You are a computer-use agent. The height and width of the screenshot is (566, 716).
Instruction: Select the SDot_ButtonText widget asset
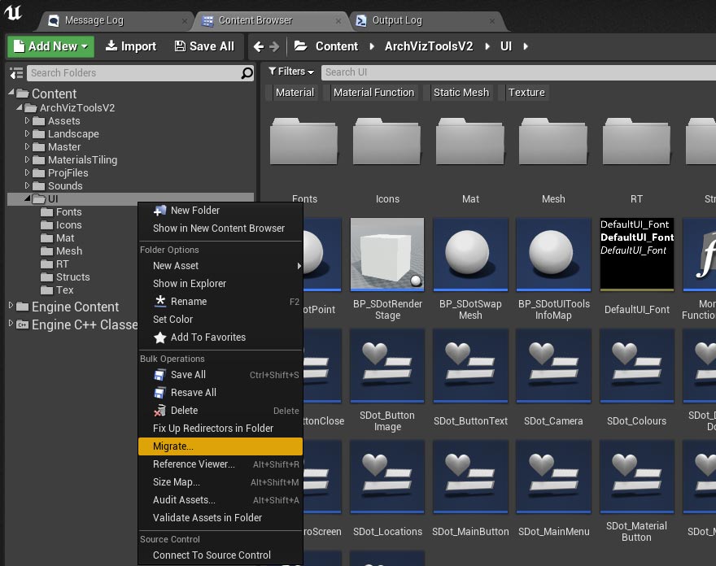(470, 366)
